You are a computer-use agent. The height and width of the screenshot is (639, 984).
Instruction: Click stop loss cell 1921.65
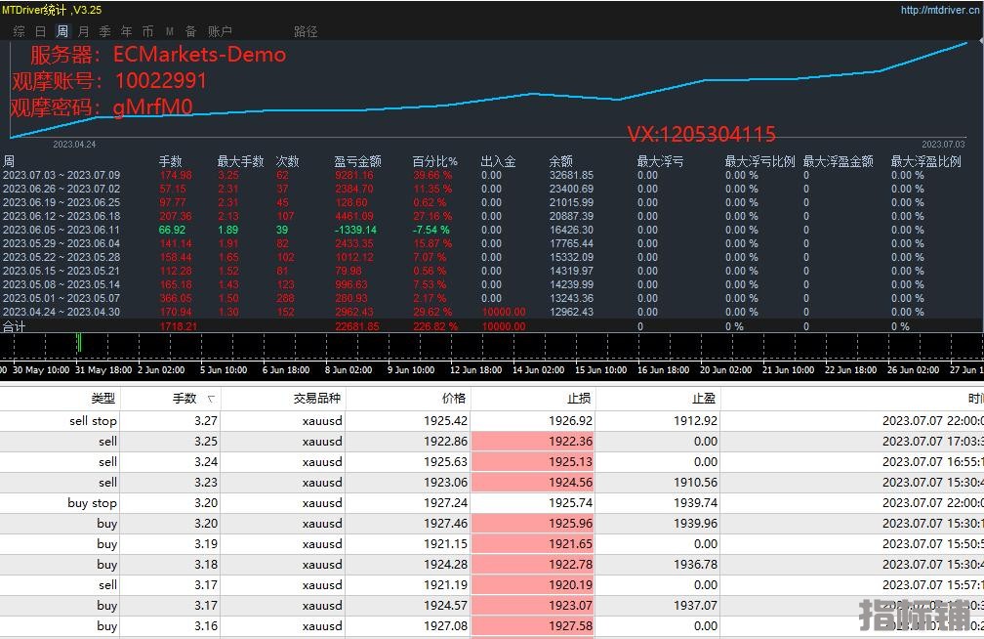[533, 544]
